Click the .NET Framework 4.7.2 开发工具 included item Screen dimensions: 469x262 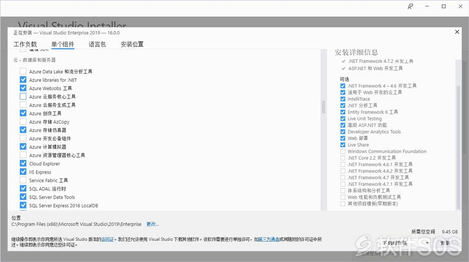[x=380, y=61]
